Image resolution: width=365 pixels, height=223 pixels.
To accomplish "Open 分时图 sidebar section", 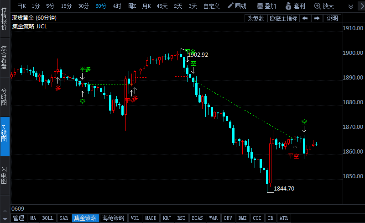I will pos(4,97).
